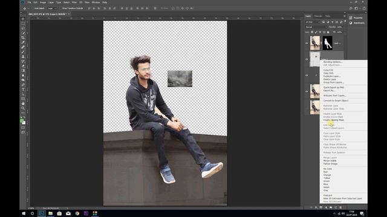Choose Delete Layer from context menu
387x217 pixels.
point(330,80)
